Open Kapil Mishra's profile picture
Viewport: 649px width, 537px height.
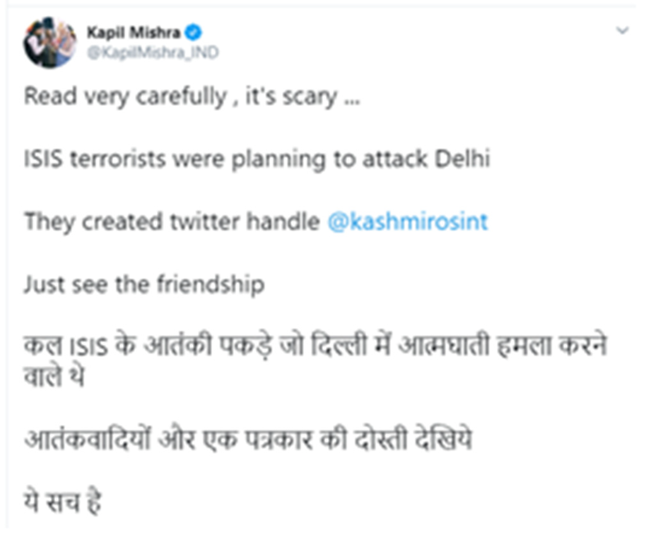pos(50,43)
